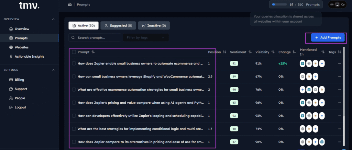Screen dimensions: 352x150
Task: Check the box for 'Zapier's pricing and value' prompt
Action: click(74, 103)
